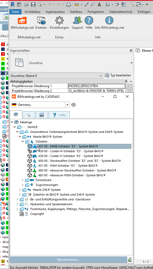Open the Ingenieurbau ribbon tab

(55, 12)
